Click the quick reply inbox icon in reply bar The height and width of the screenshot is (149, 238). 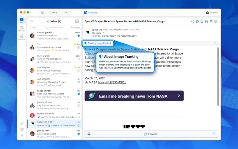pos(89,134)
